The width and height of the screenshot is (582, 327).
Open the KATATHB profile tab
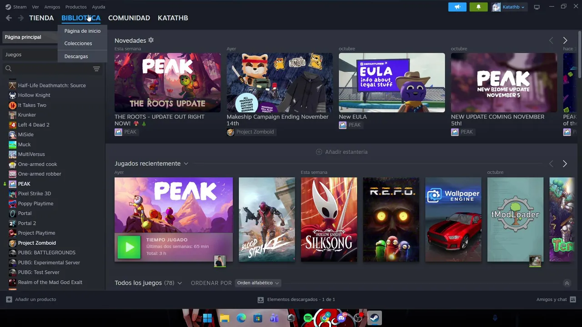point(173,18)
